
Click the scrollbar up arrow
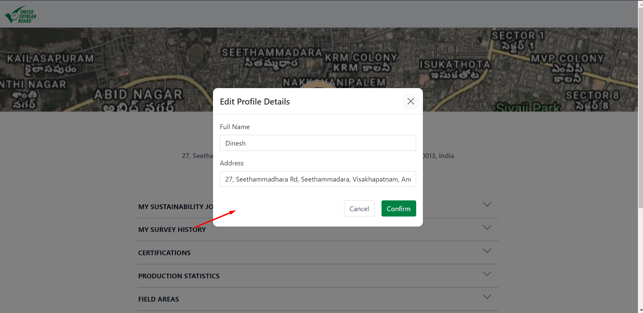pyautogui.click(x=640, y=3)
